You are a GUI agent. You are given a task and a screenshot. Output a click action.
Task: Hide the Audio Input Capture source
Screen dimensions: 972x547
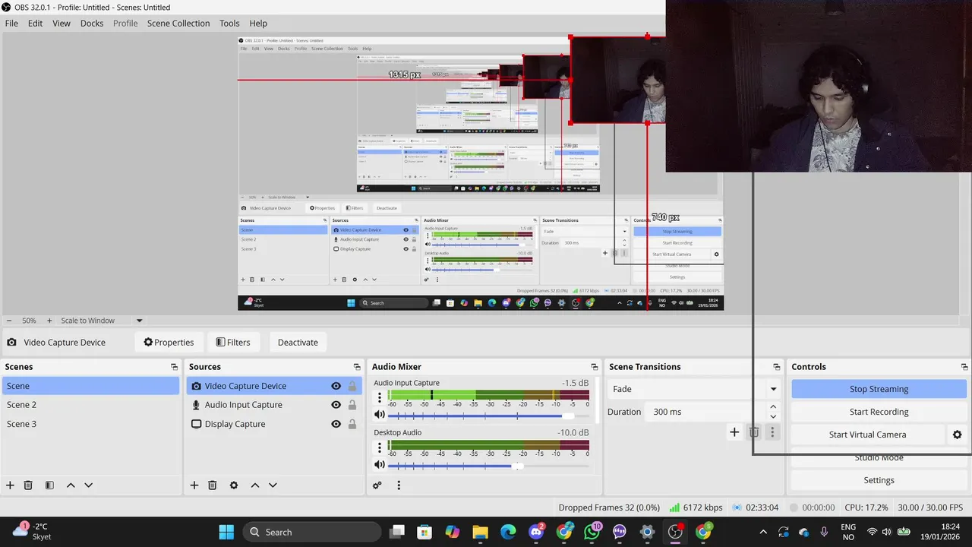pyautogui.click(x=336, y=405)
